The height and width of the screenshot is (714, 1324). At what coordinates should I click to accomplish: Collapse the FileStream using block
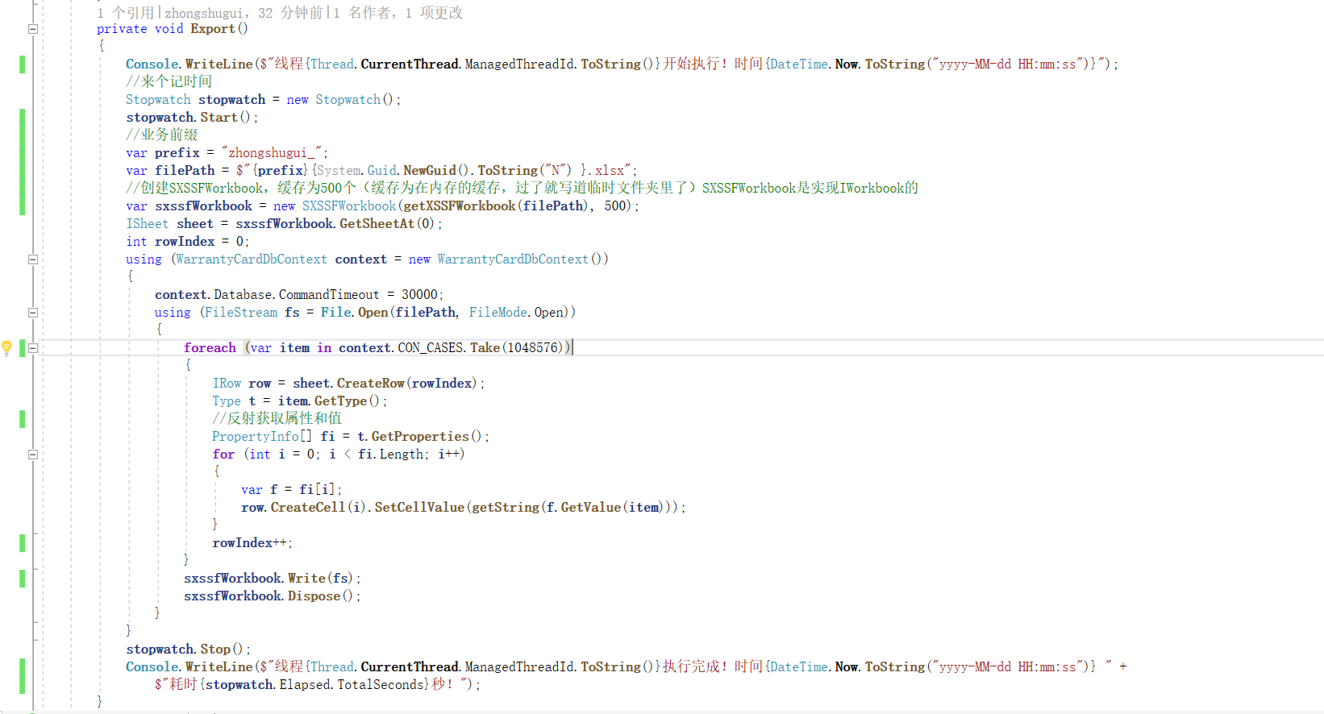coord(33,313)
